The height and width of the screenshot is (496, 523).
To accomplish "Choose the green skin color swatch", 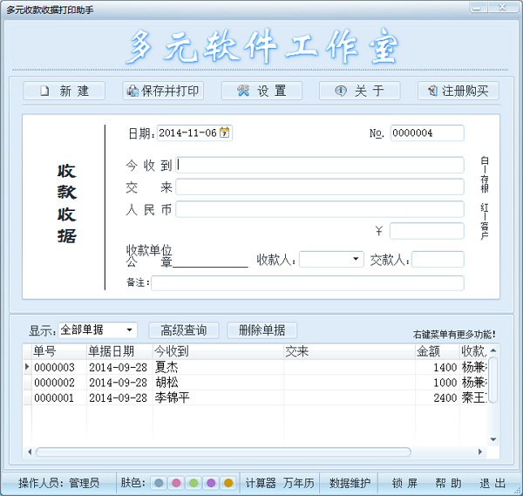I will pyautogui.click(x=194, y=483).
